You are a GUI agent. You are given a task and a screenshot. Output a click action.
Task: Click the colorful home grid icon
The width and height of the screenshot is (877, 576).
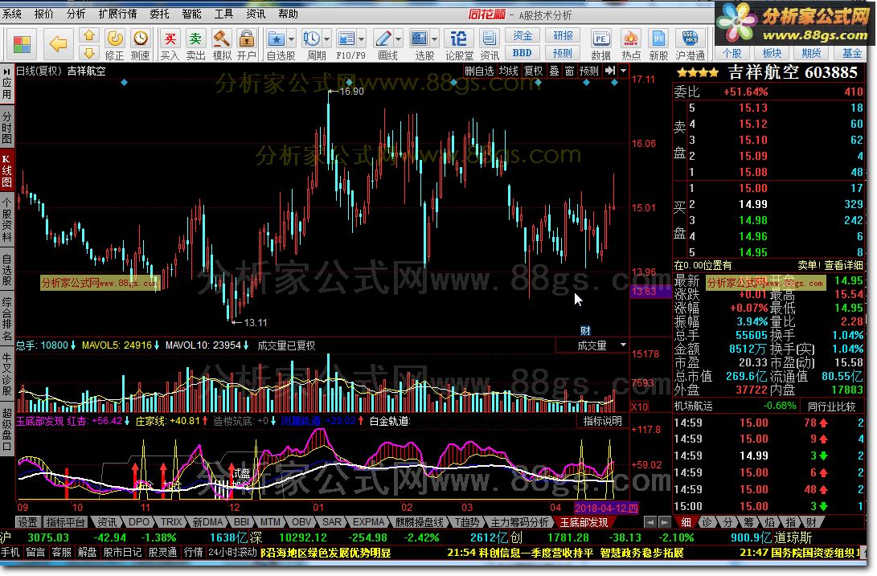click(x=23, y=43)
